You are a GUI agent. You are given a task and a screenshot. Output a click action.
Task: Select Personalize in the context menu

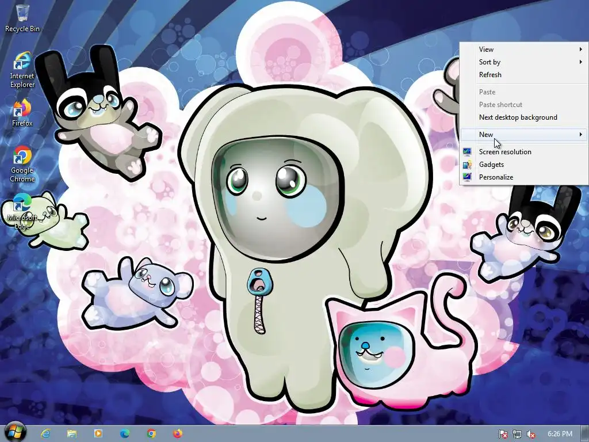523,177
